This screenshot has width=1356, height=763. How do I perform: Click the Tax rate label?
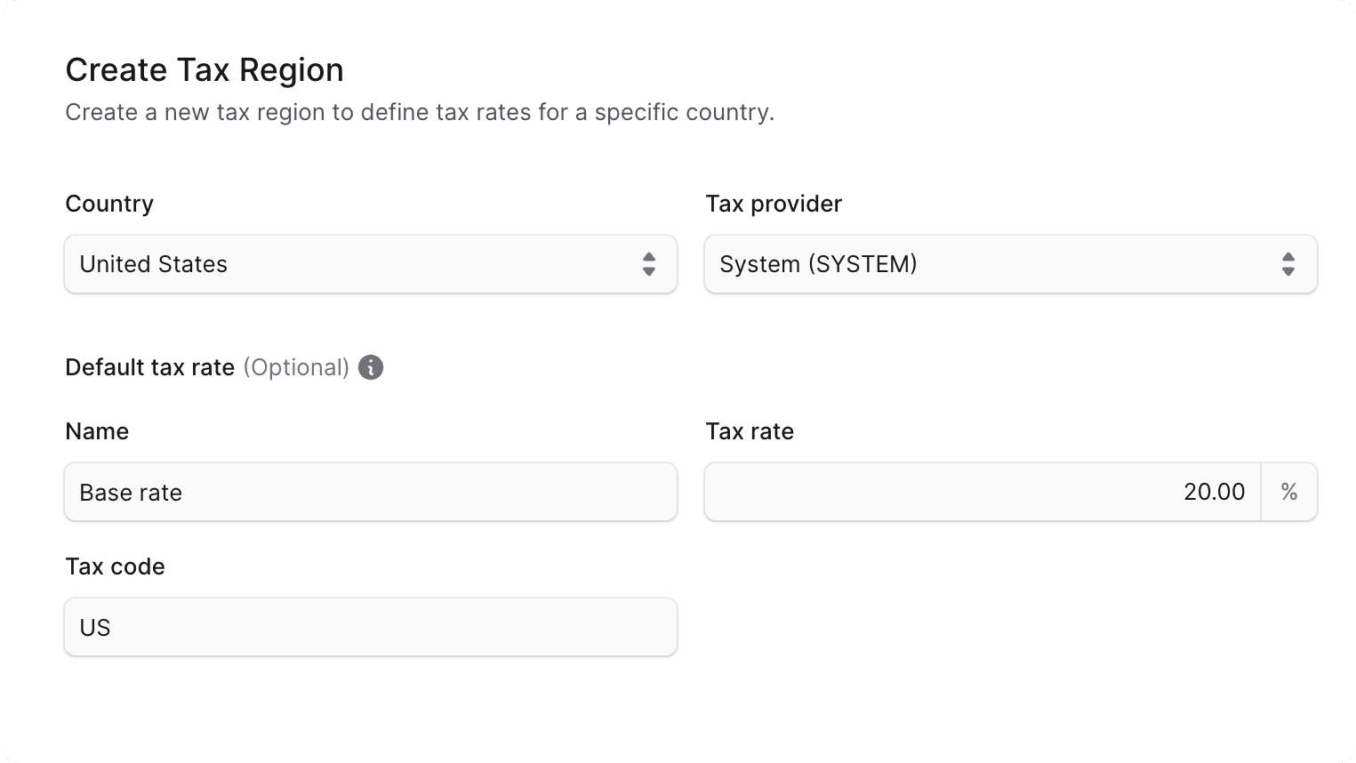[x=750, y=431]
